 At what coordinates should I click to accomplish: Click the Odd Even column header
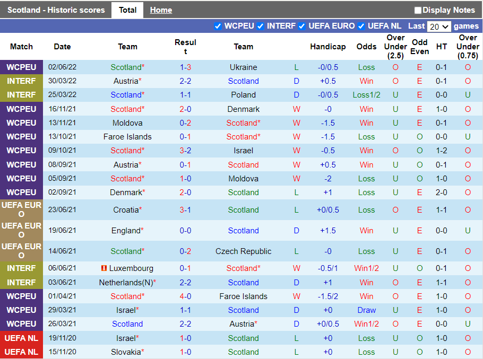pyautogui.click(x=419, y=47)
